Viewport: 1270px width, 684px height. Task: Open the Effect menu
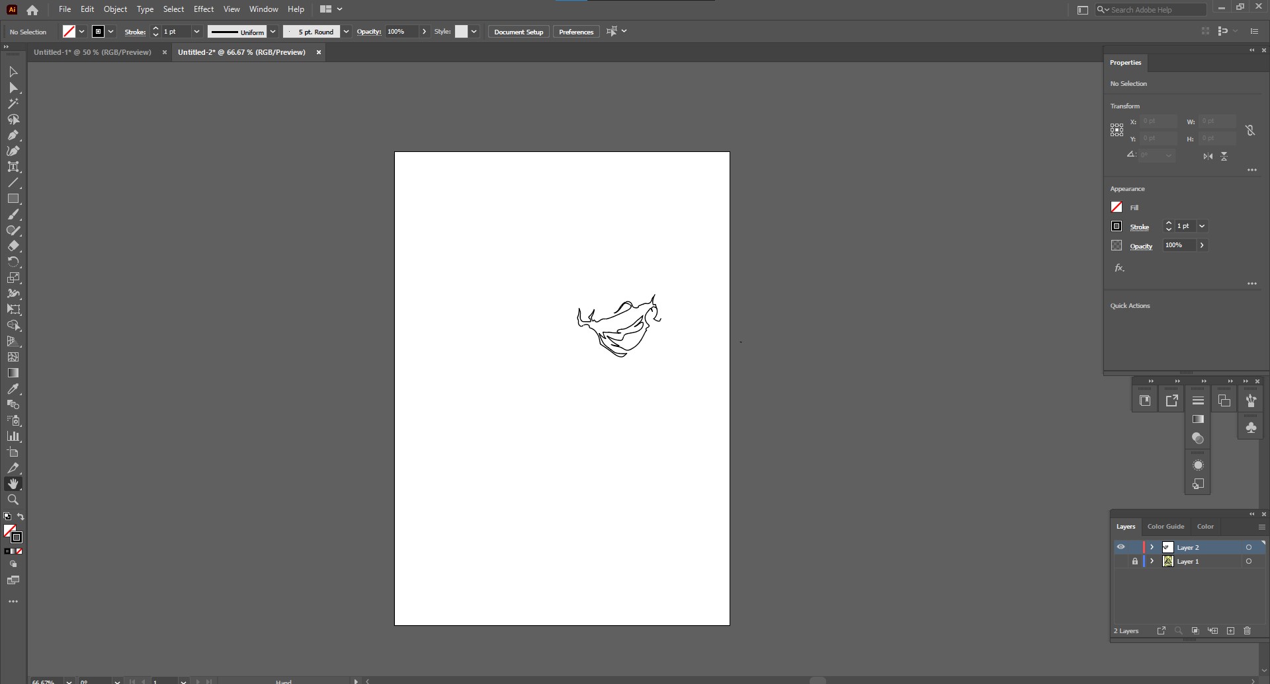coord(204,9)
